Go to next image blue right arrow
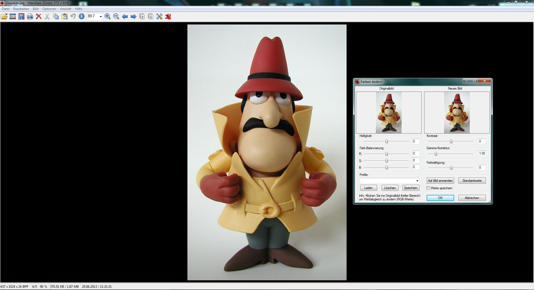Viewport: 534px width, 290px height. coord(133,17)
